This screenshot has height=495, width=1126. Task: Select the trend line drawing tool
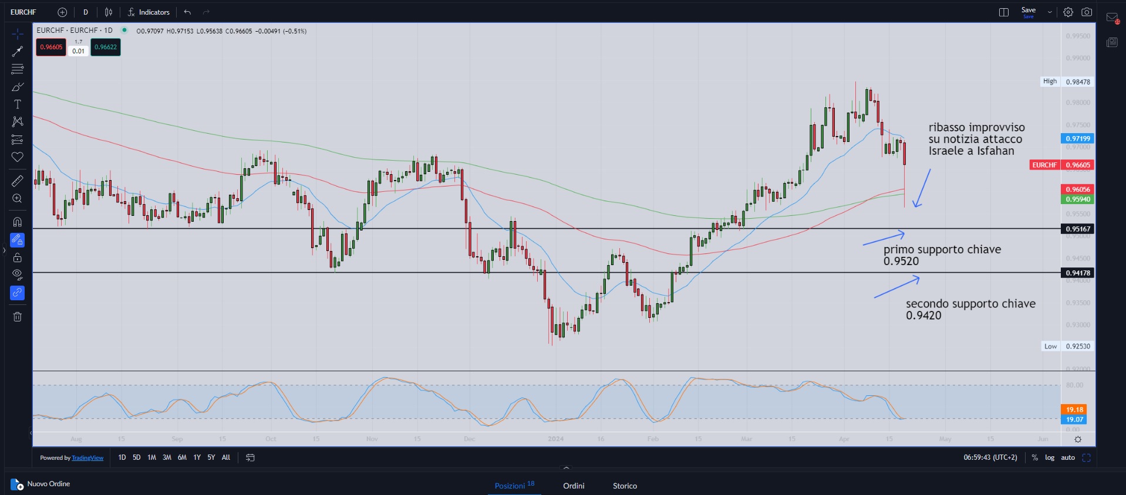click(x=18, y=52)
